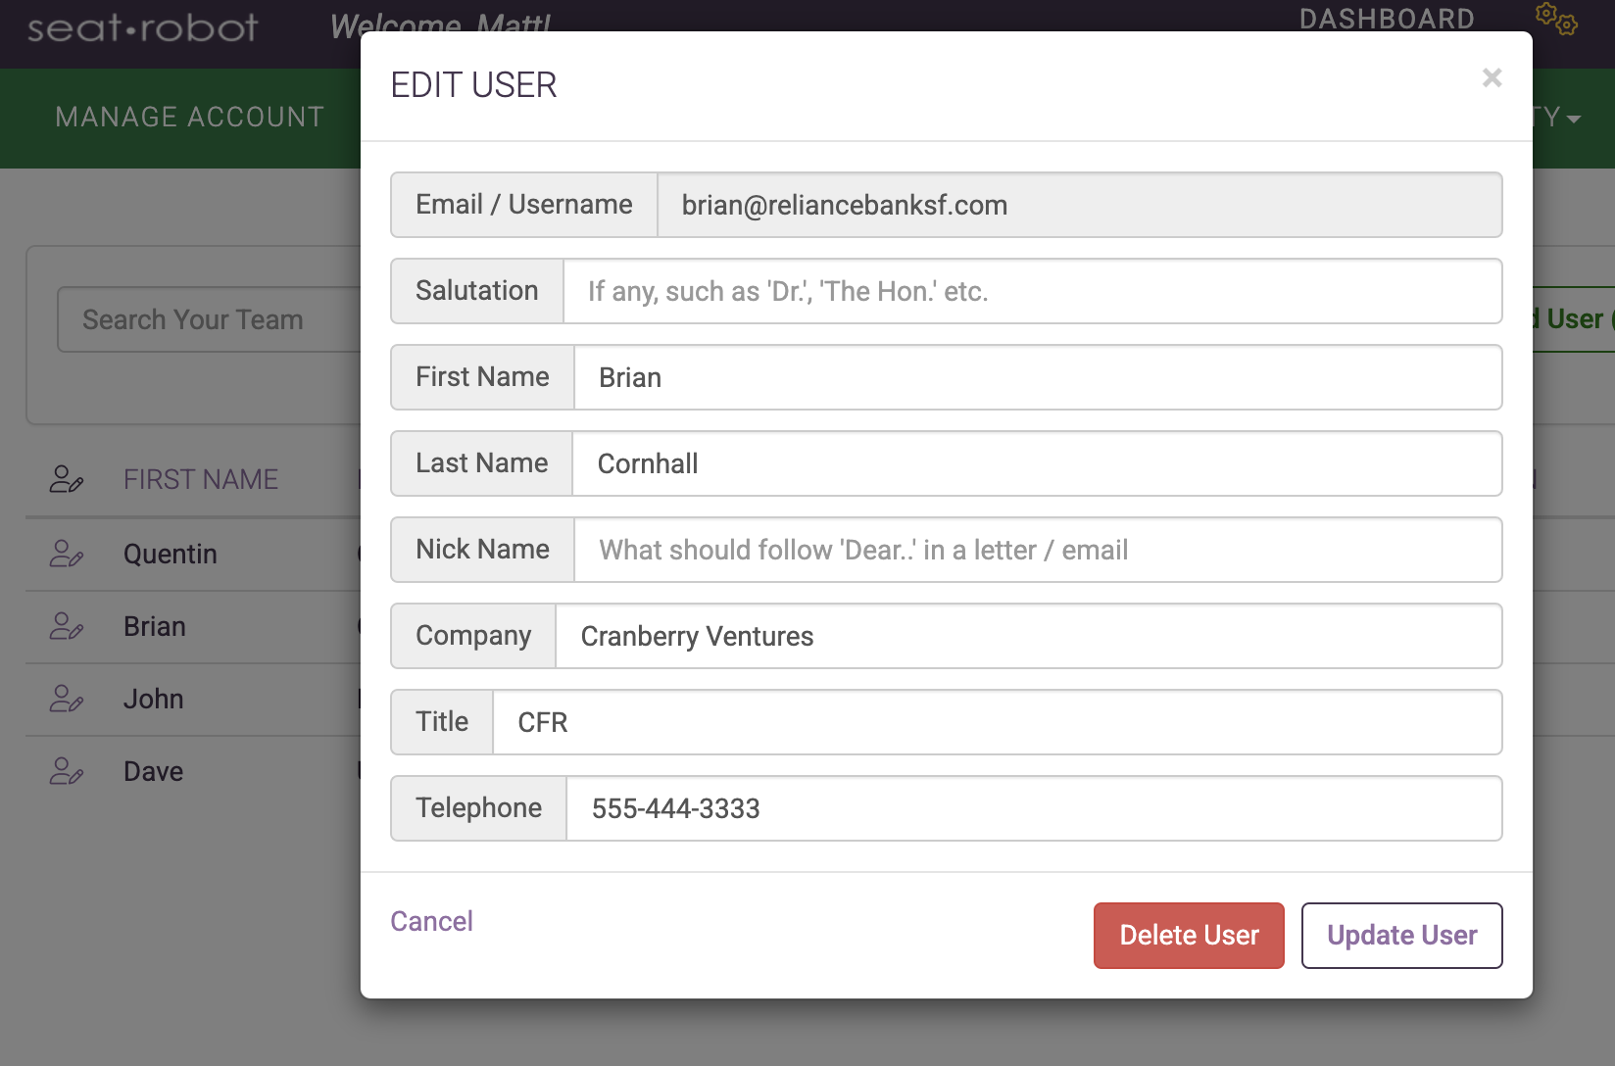Image resolution: width=1615 pixels, height=1066 pixels.
Task: Click the EDIT USER dialog title
Action: [473, 85]
